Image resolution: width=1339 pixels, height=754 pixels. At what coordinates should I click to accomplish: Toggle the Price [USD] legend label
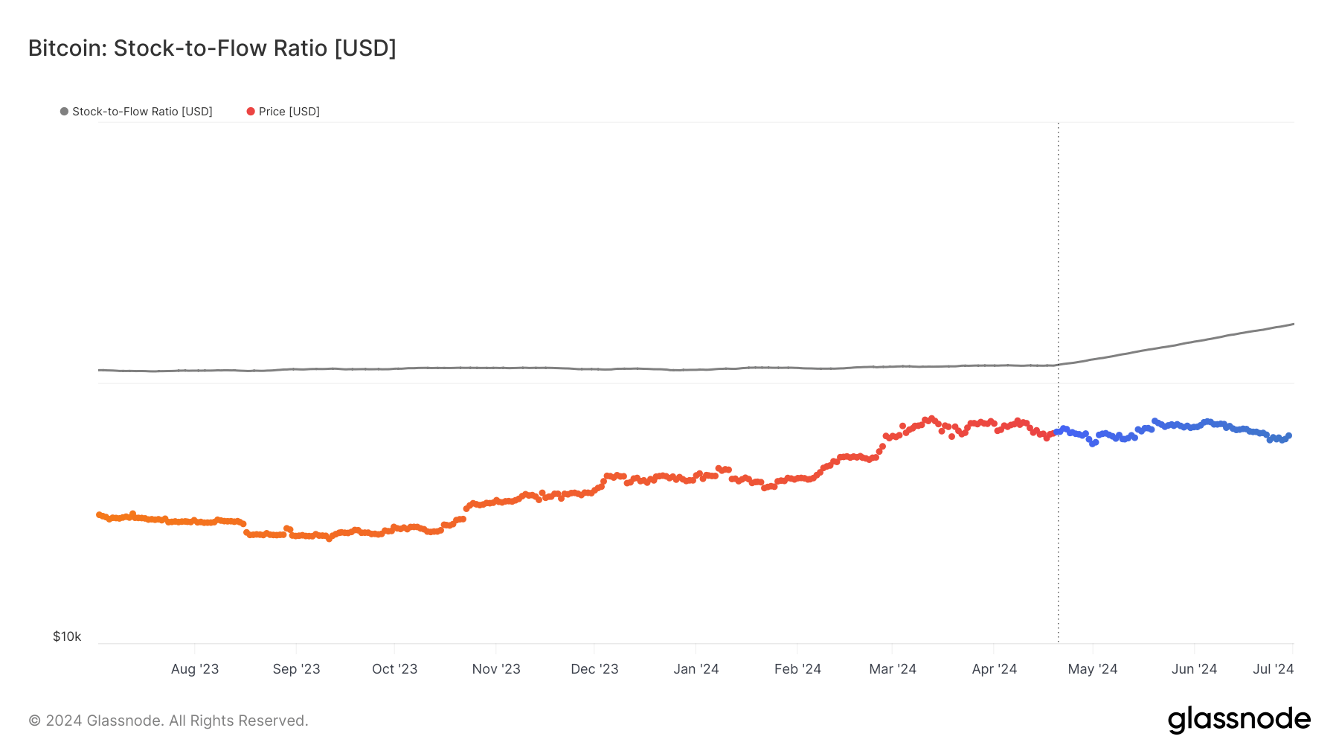[x=289, y=112]
